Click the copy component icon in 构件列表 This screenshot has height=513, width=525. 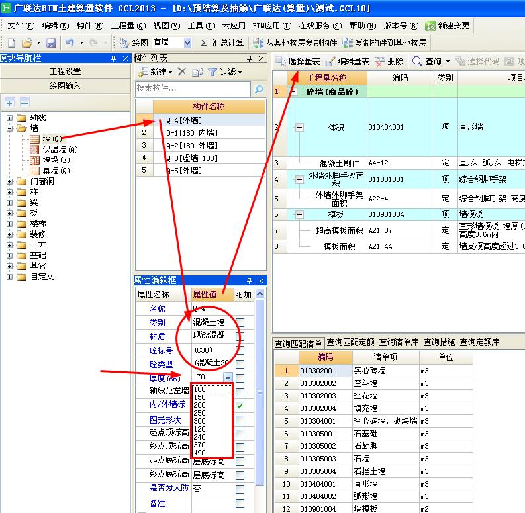click(197, 72)
